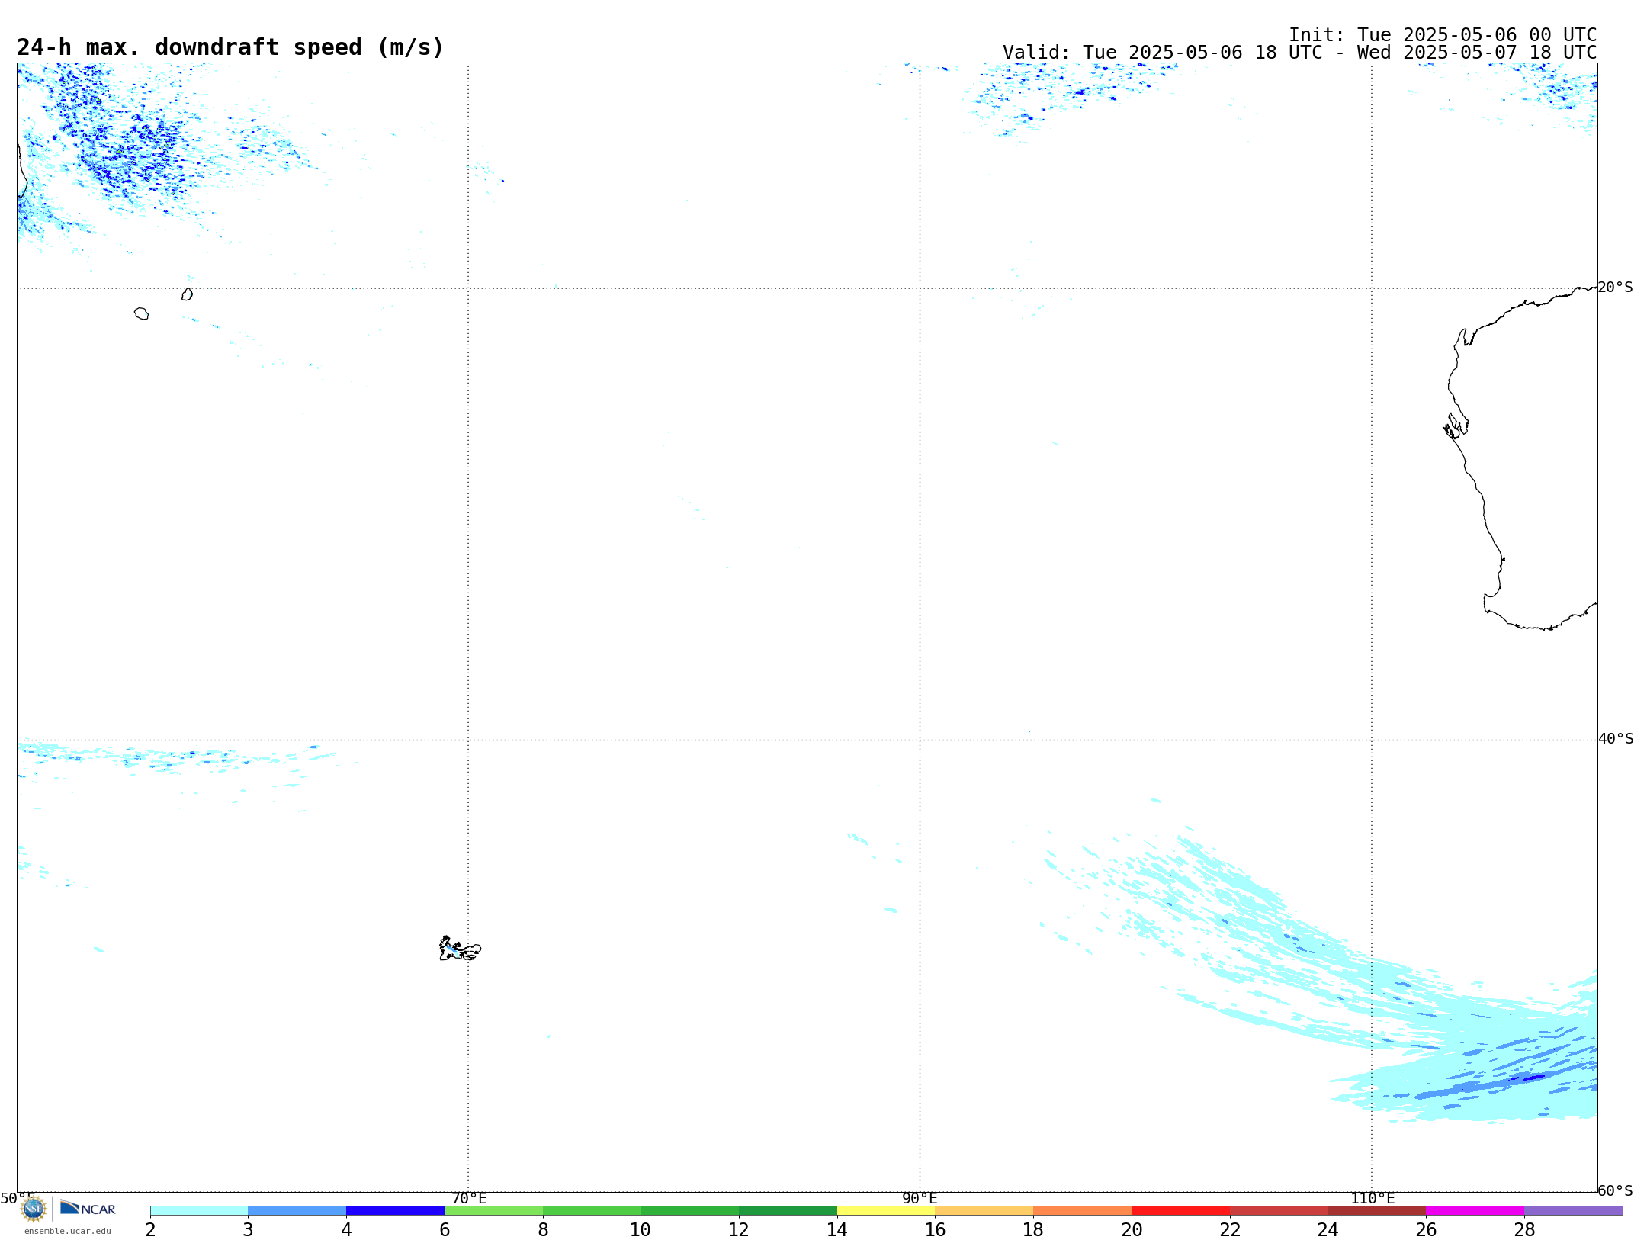
Task: Click the Shark Bay inlet on Australia's coast
Action: [x=1456, y=426]
